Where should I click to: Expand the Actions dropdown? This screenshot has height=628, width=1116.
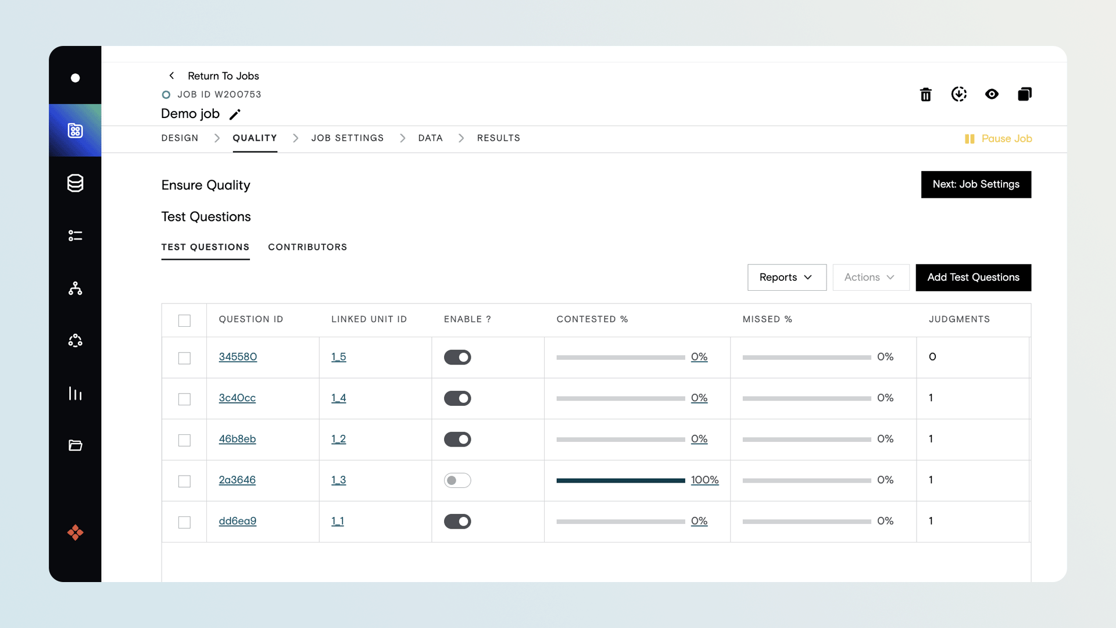tap(870, 277)
